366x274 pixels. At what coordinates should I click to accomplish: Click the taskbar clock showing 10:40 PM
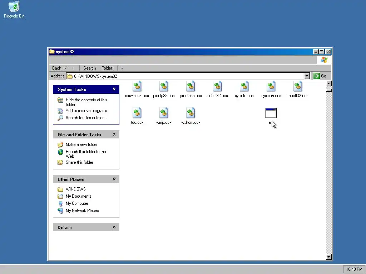tap(354, 269)
